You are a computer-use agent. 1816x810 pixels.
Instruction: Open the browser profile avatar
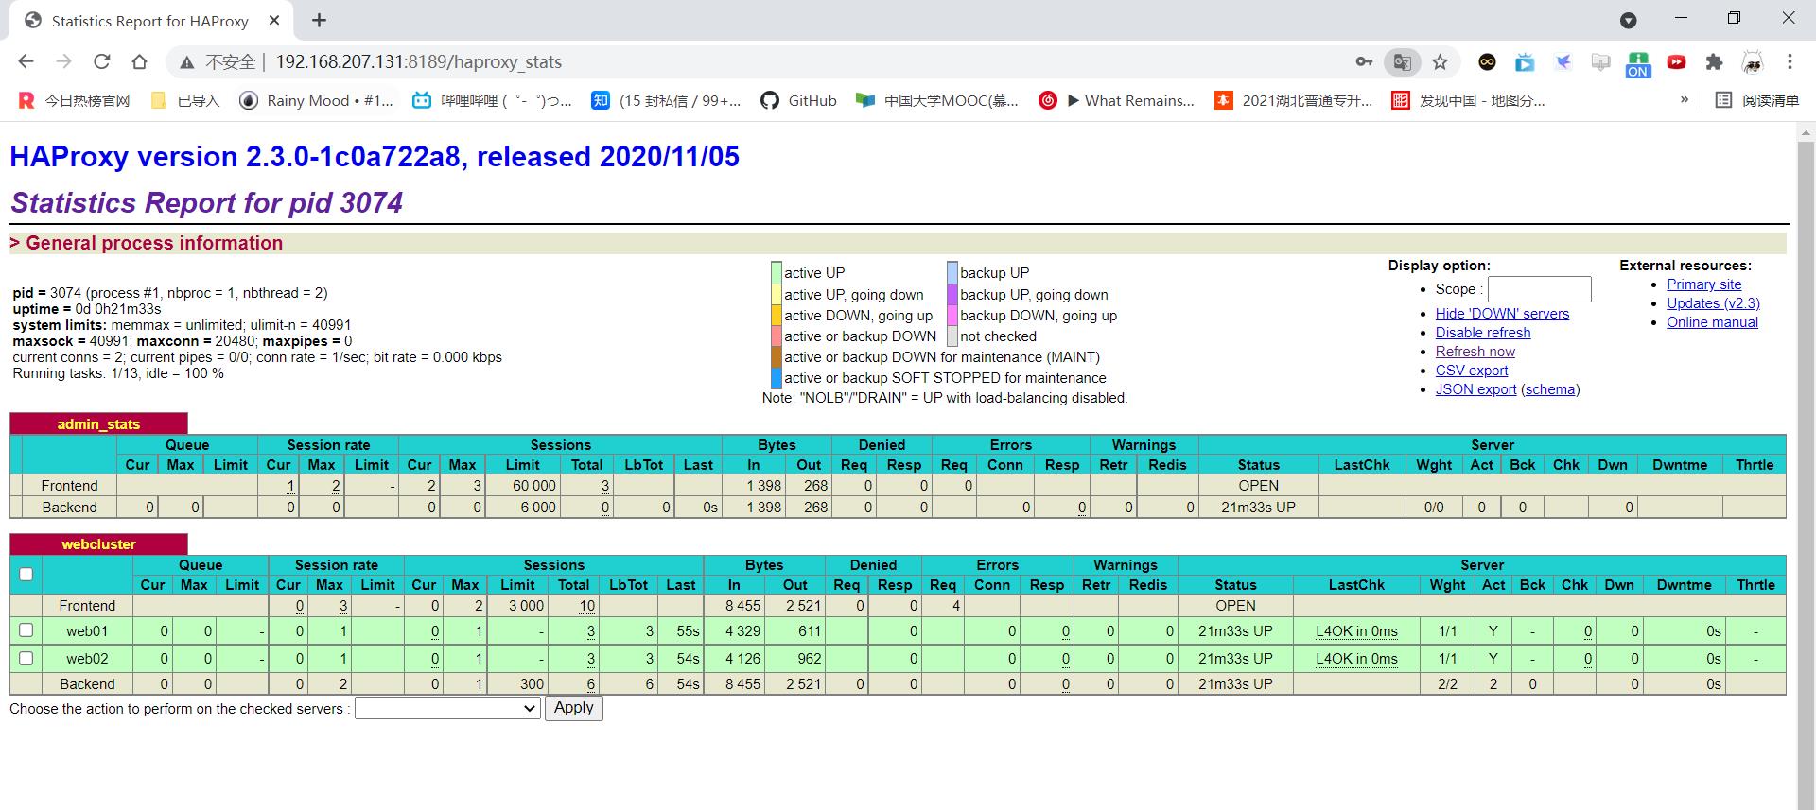(1753, 62)
